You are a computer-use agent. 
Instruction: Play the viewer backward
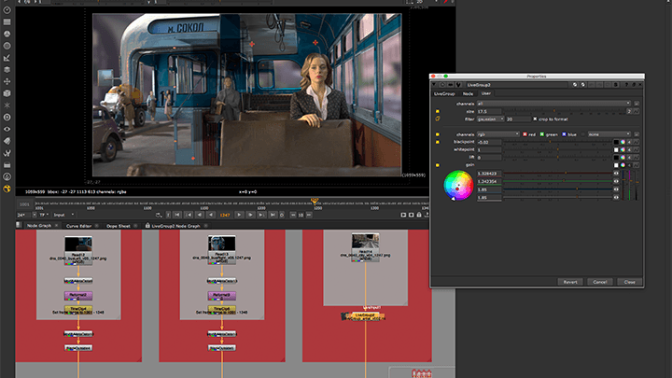pyautogui.click(x=211, y=215)
